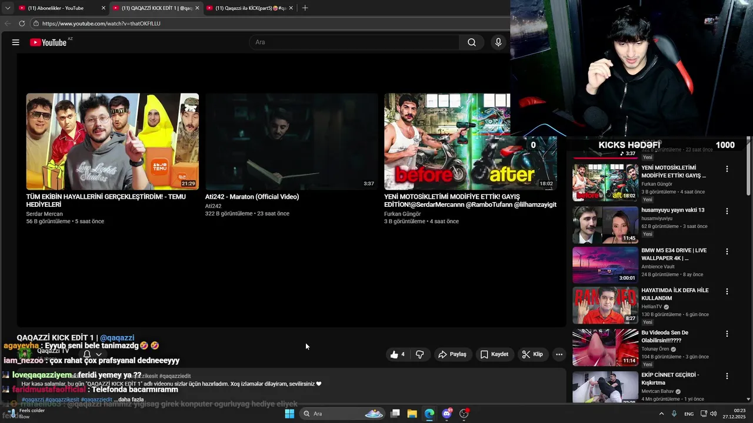Open Microsoft Edge on the taskbar
753x423 pixels.
tap(429, 414)
